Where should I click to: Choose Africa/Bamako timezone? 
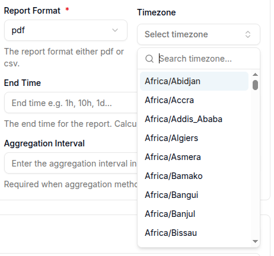pos(194,176)
